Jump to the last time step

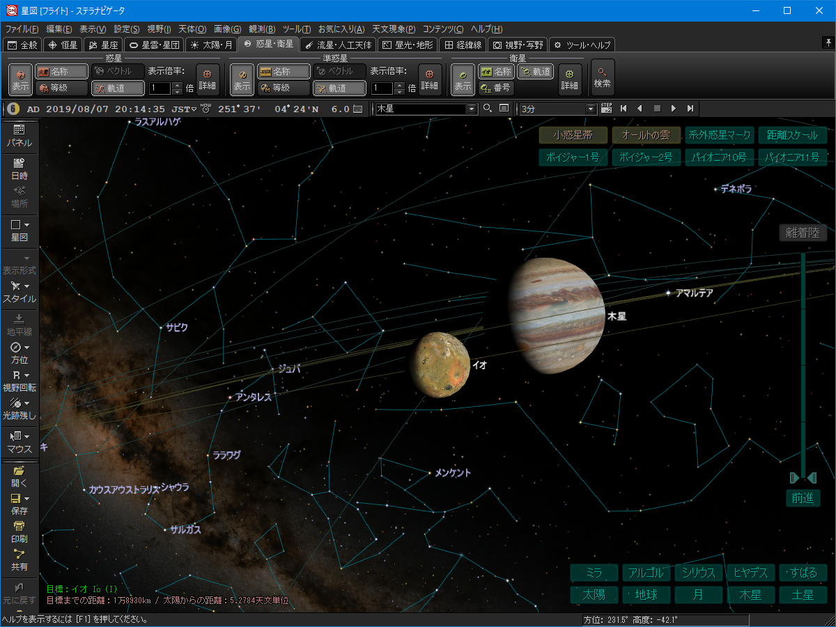click(x=690, y=109)
